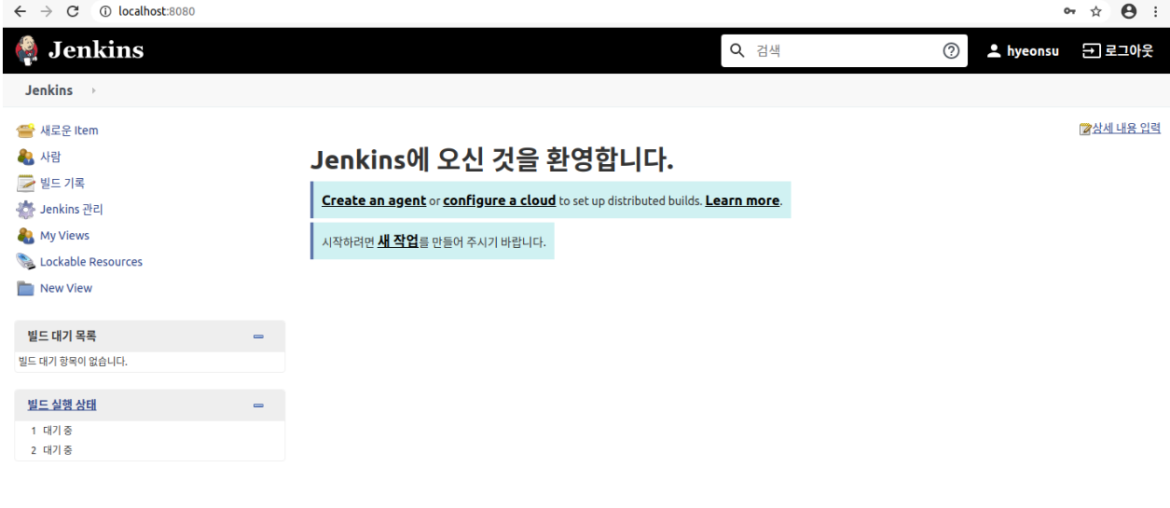Focus the 검색 search input field
The width and height of the screenshot is (1170, 508).
(844, 50)
